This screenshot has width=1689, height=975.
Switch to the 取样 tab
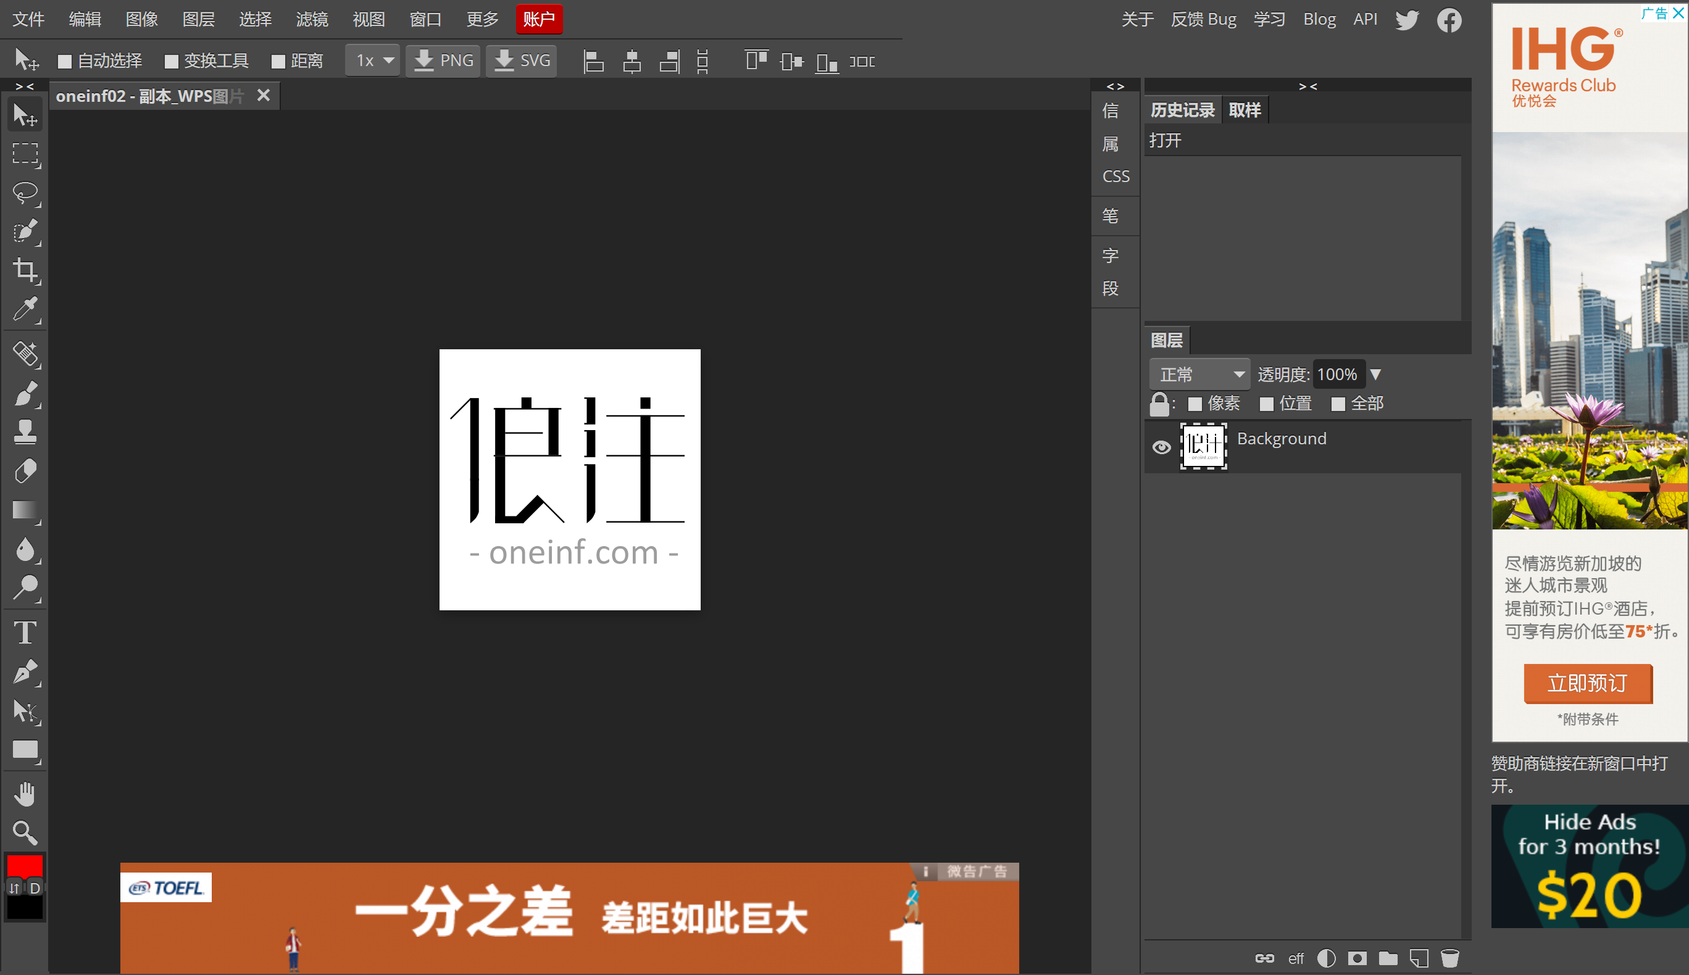click(1245, 110)
